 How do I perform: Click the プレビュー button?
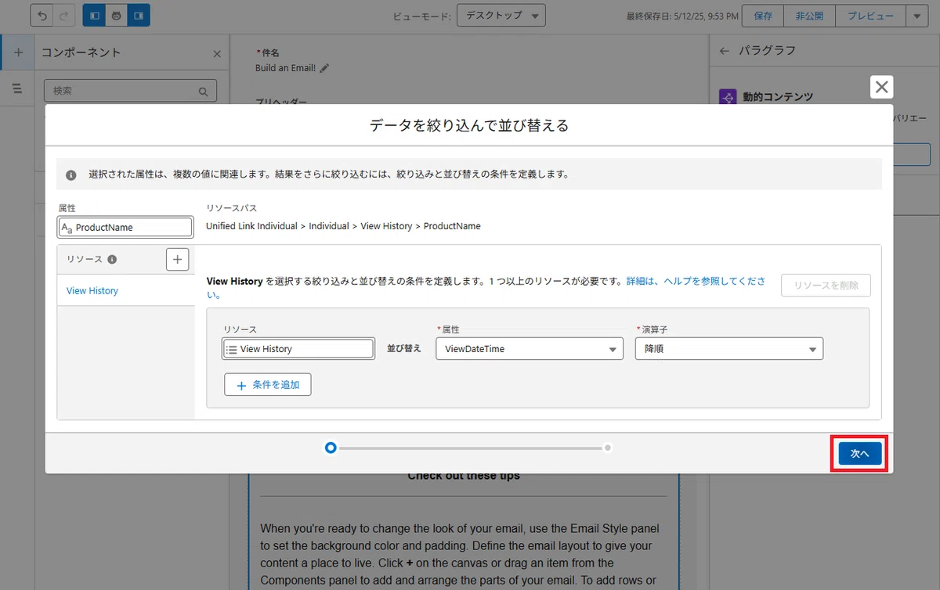[x=869, y=16]
